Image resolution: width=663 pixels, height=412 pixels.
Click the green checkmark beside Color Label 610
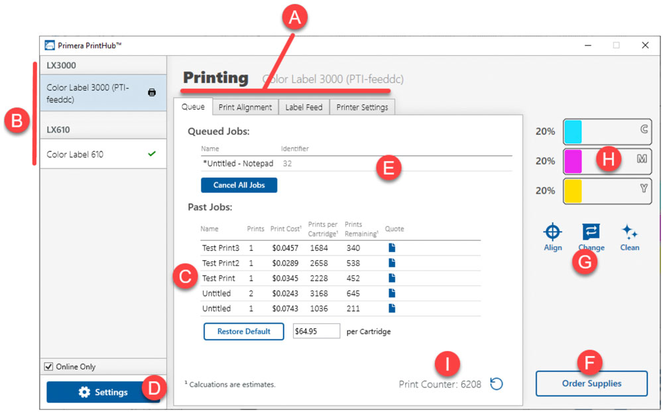152,154
